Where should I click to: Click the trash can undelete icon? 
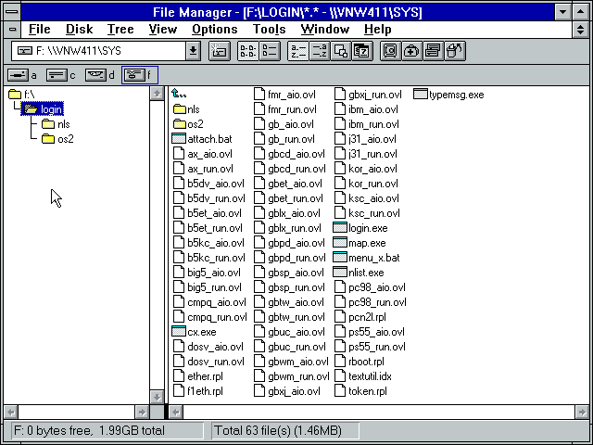pyautogui.click(x=455, y=51)
